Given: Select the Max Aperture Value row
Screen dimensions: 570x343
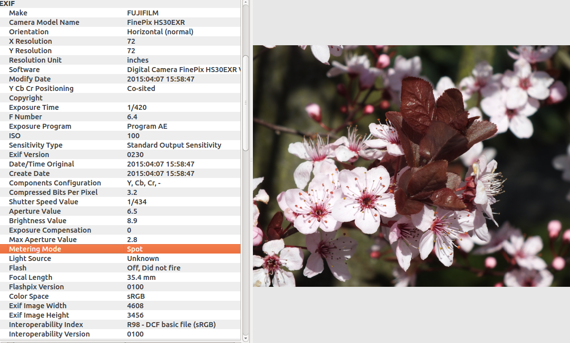Looking at the screenshot, I should pos(119,240).
